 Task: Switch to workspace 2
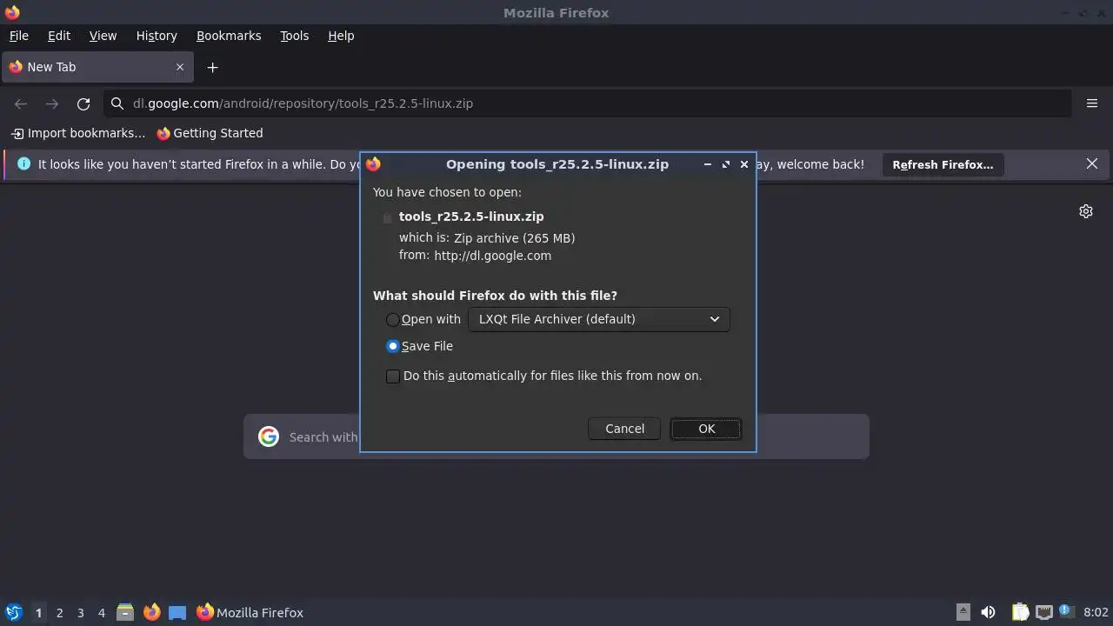[59, 613]
